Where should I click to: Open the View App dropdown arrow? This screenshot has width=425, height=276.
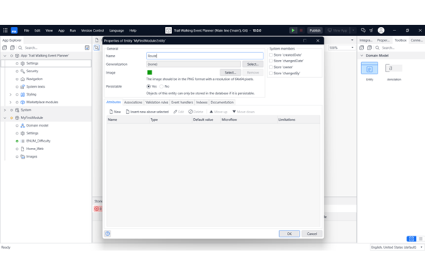tap(353, 30)
